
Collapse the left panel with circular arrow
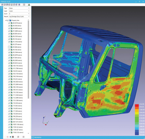point(2,8)
